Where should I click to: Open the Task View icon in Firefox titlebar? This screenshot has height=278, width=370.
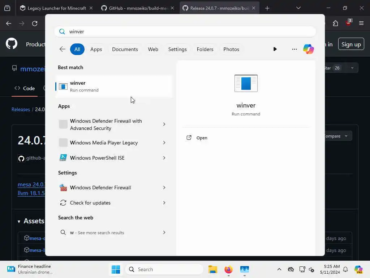click(7, 8)
